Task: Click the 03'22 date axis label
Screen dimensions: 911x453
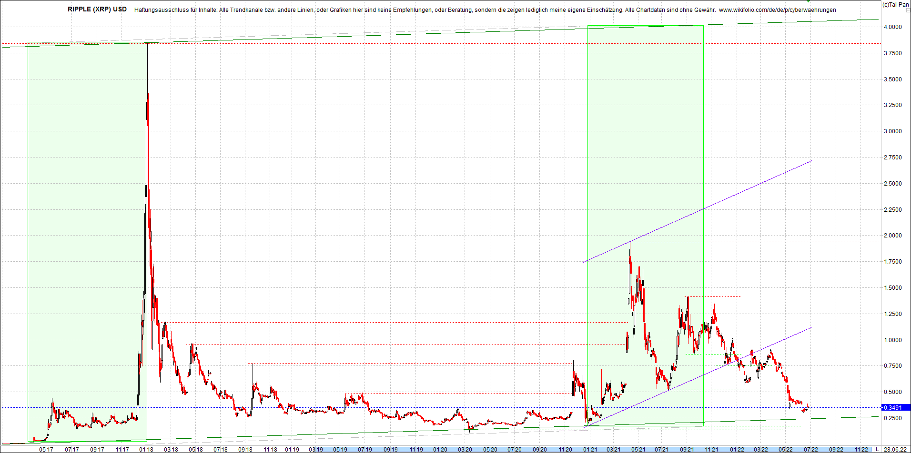Action: [760, 449]
